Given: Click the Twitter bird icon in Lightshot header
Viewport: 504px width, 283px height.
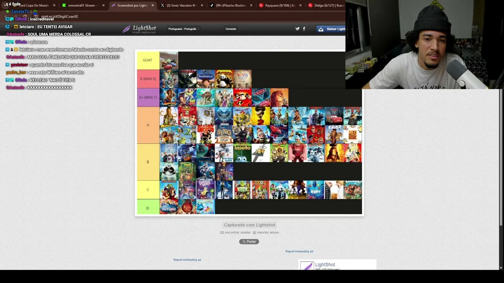Looking at the screenshot, I should coord(297,29).
